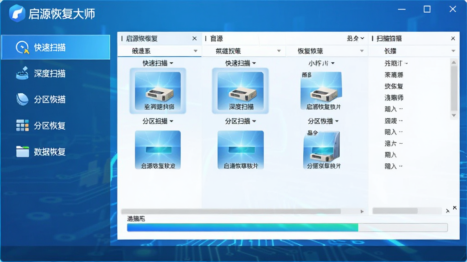Image resolution: width=467 pixels, height=262 pixels.
Task: Close the leftmost 启源 panel tab
Action: (194, 38)
